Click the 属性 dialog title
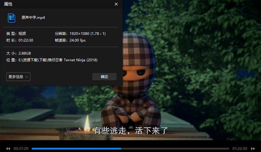The image size is (261, 152). (x=8, y=4)
